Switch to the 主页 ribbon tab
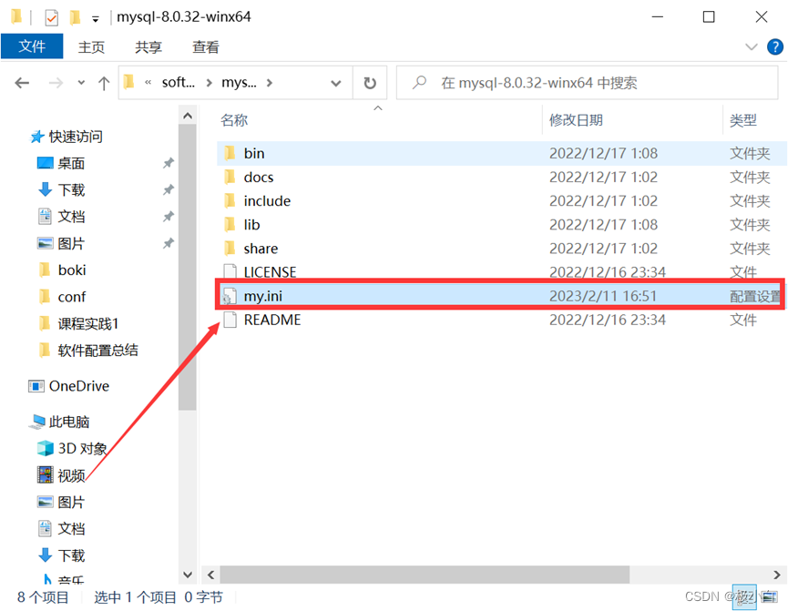The height and width of the screenshot is (611, 788). (91, 47)
